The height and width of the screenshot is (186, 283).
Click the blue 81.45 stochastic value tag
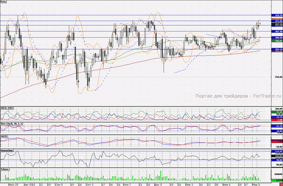tap(277, 126)
